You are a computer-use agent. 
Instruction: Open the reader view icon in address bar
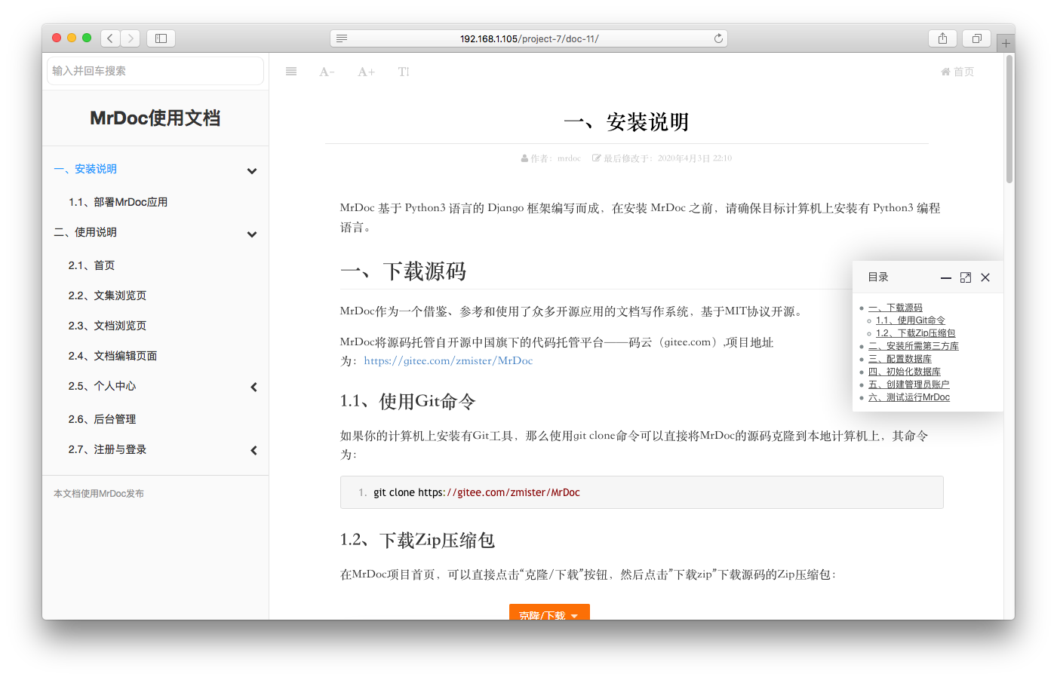click(x=342, y=38)
